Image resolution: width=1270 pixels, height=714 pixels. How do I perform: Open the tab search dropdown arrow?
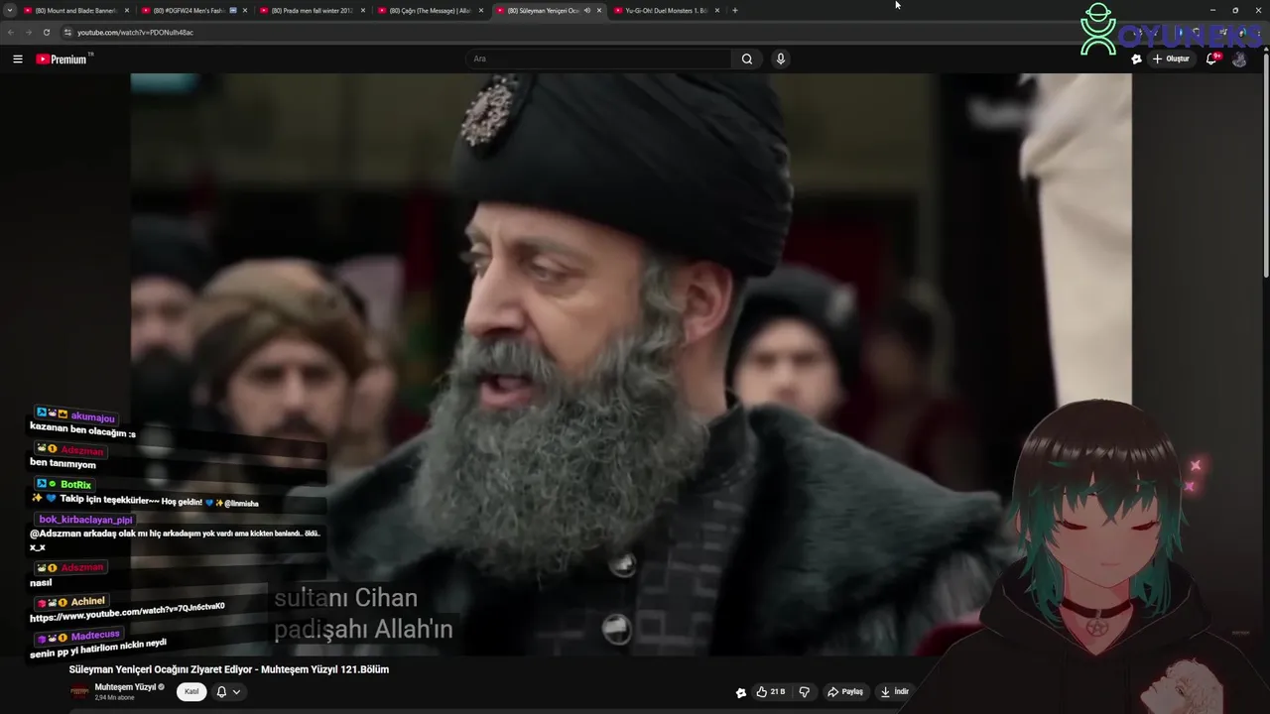[x=9, y=10]
